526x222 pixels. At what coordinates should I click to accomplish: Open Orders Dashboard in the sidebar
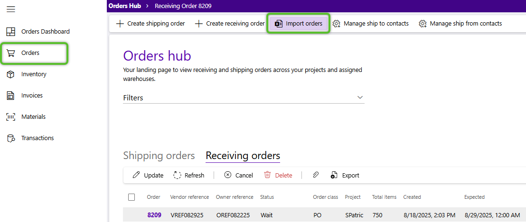click(45, 32)
